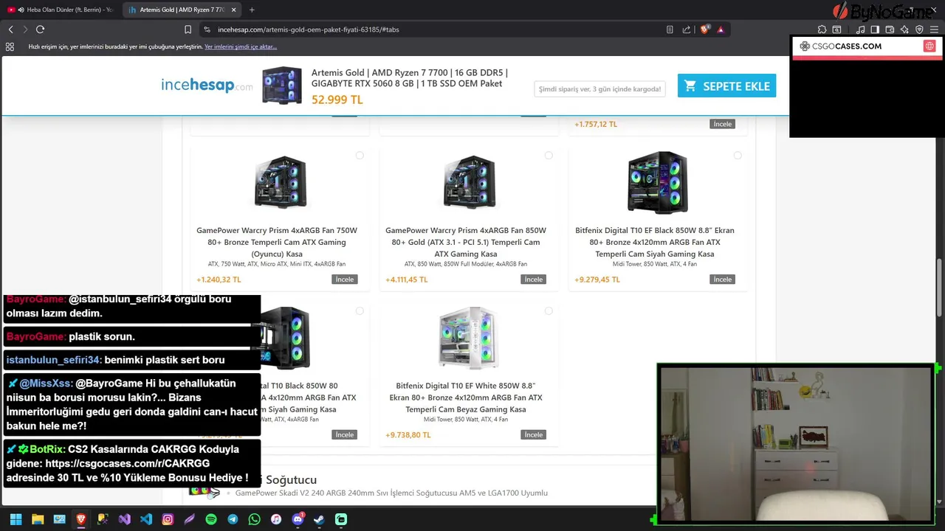
Task: Open the extensions puzzle icon
Action: (822, 29)
